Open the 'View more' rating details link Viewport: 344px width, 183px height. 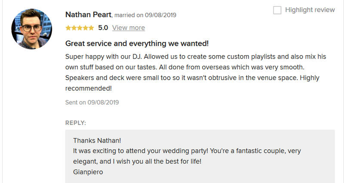pyautogui.click(x=128, y=28)
